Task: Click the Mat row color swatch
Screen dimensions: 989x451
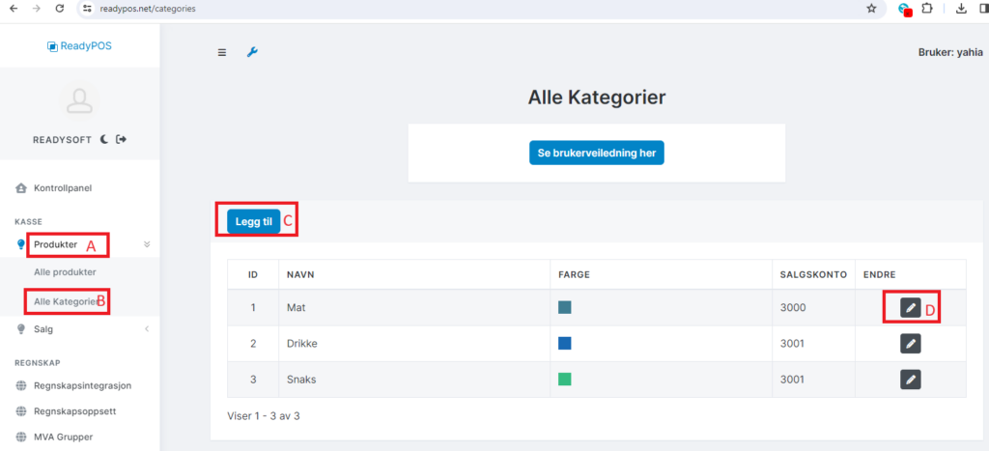Action: (x=564, y=307)
